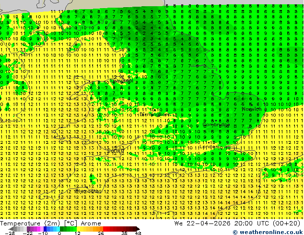Click the 'Temperature (2m)' title text
This screenshot has width=304, height=235.
pos(30,223)
